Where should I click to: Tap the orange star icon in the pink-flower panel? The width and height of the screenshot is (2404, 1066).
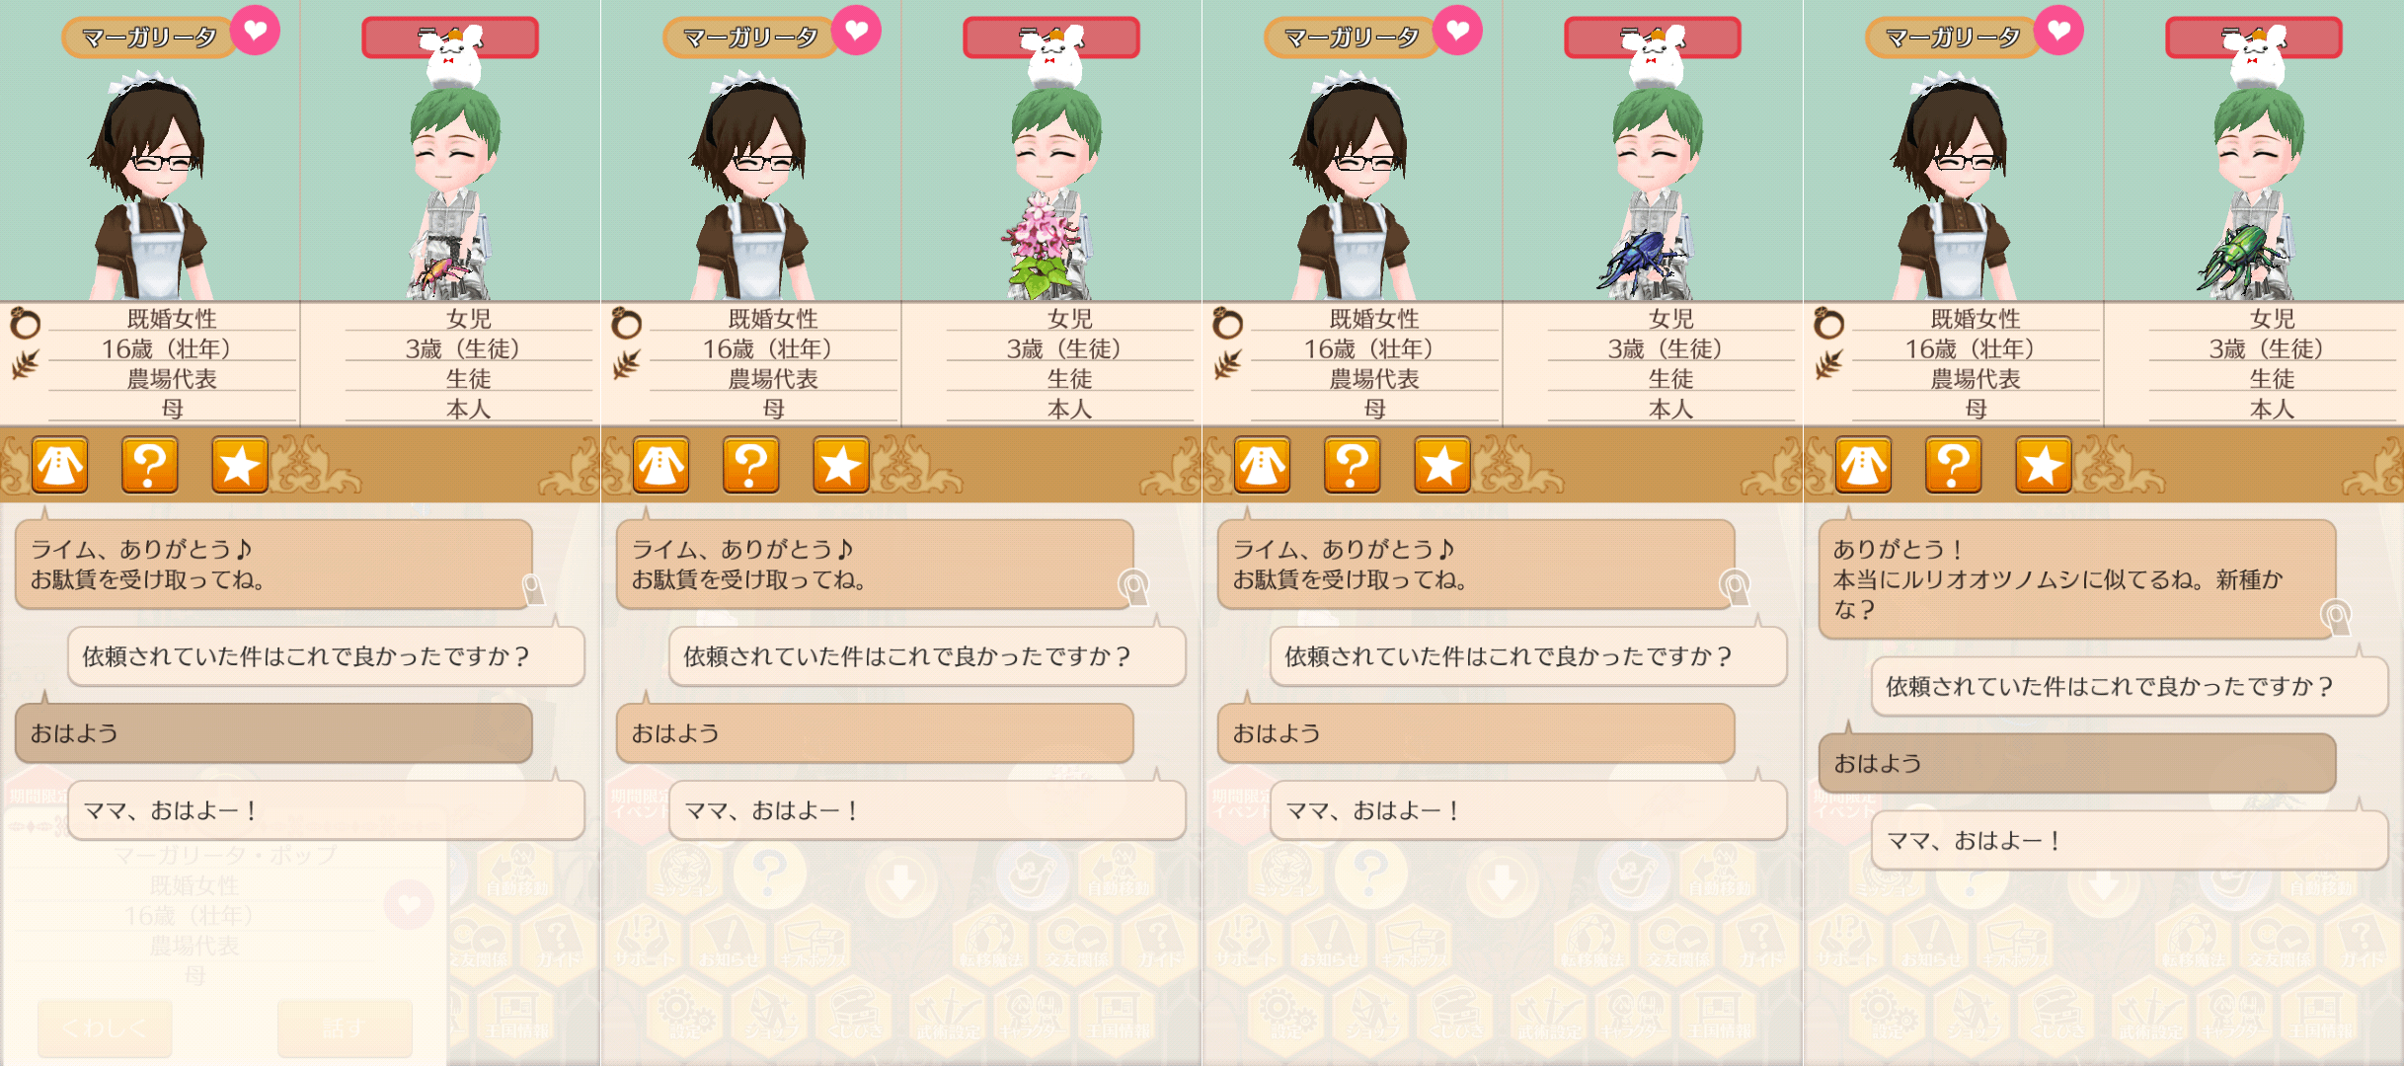pyautogui.click(x=841, y=465)
